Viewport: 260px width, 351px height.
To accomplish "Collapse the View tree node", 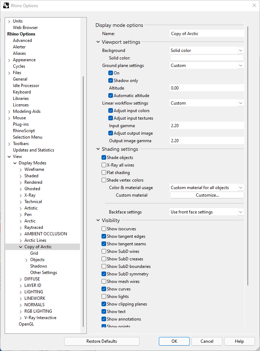I will (9, 157).
